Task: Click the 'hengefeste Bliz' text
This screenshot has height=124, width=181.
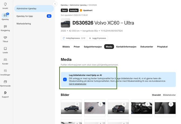Action: [x=90, y=31]
